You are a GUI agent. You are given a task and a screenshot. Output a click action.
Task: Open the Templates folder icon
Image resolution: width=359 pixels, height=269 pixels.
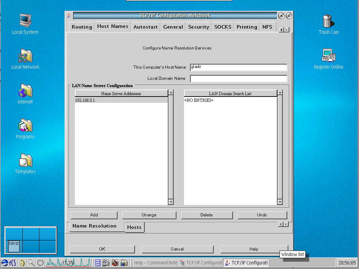pyautogui.click(x=25, y=161)
